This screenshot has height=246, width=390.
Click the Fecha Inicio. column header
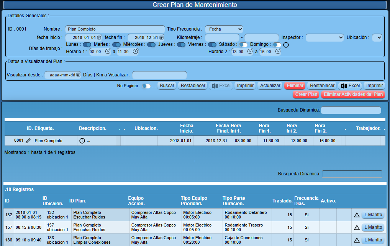[187, 128]
